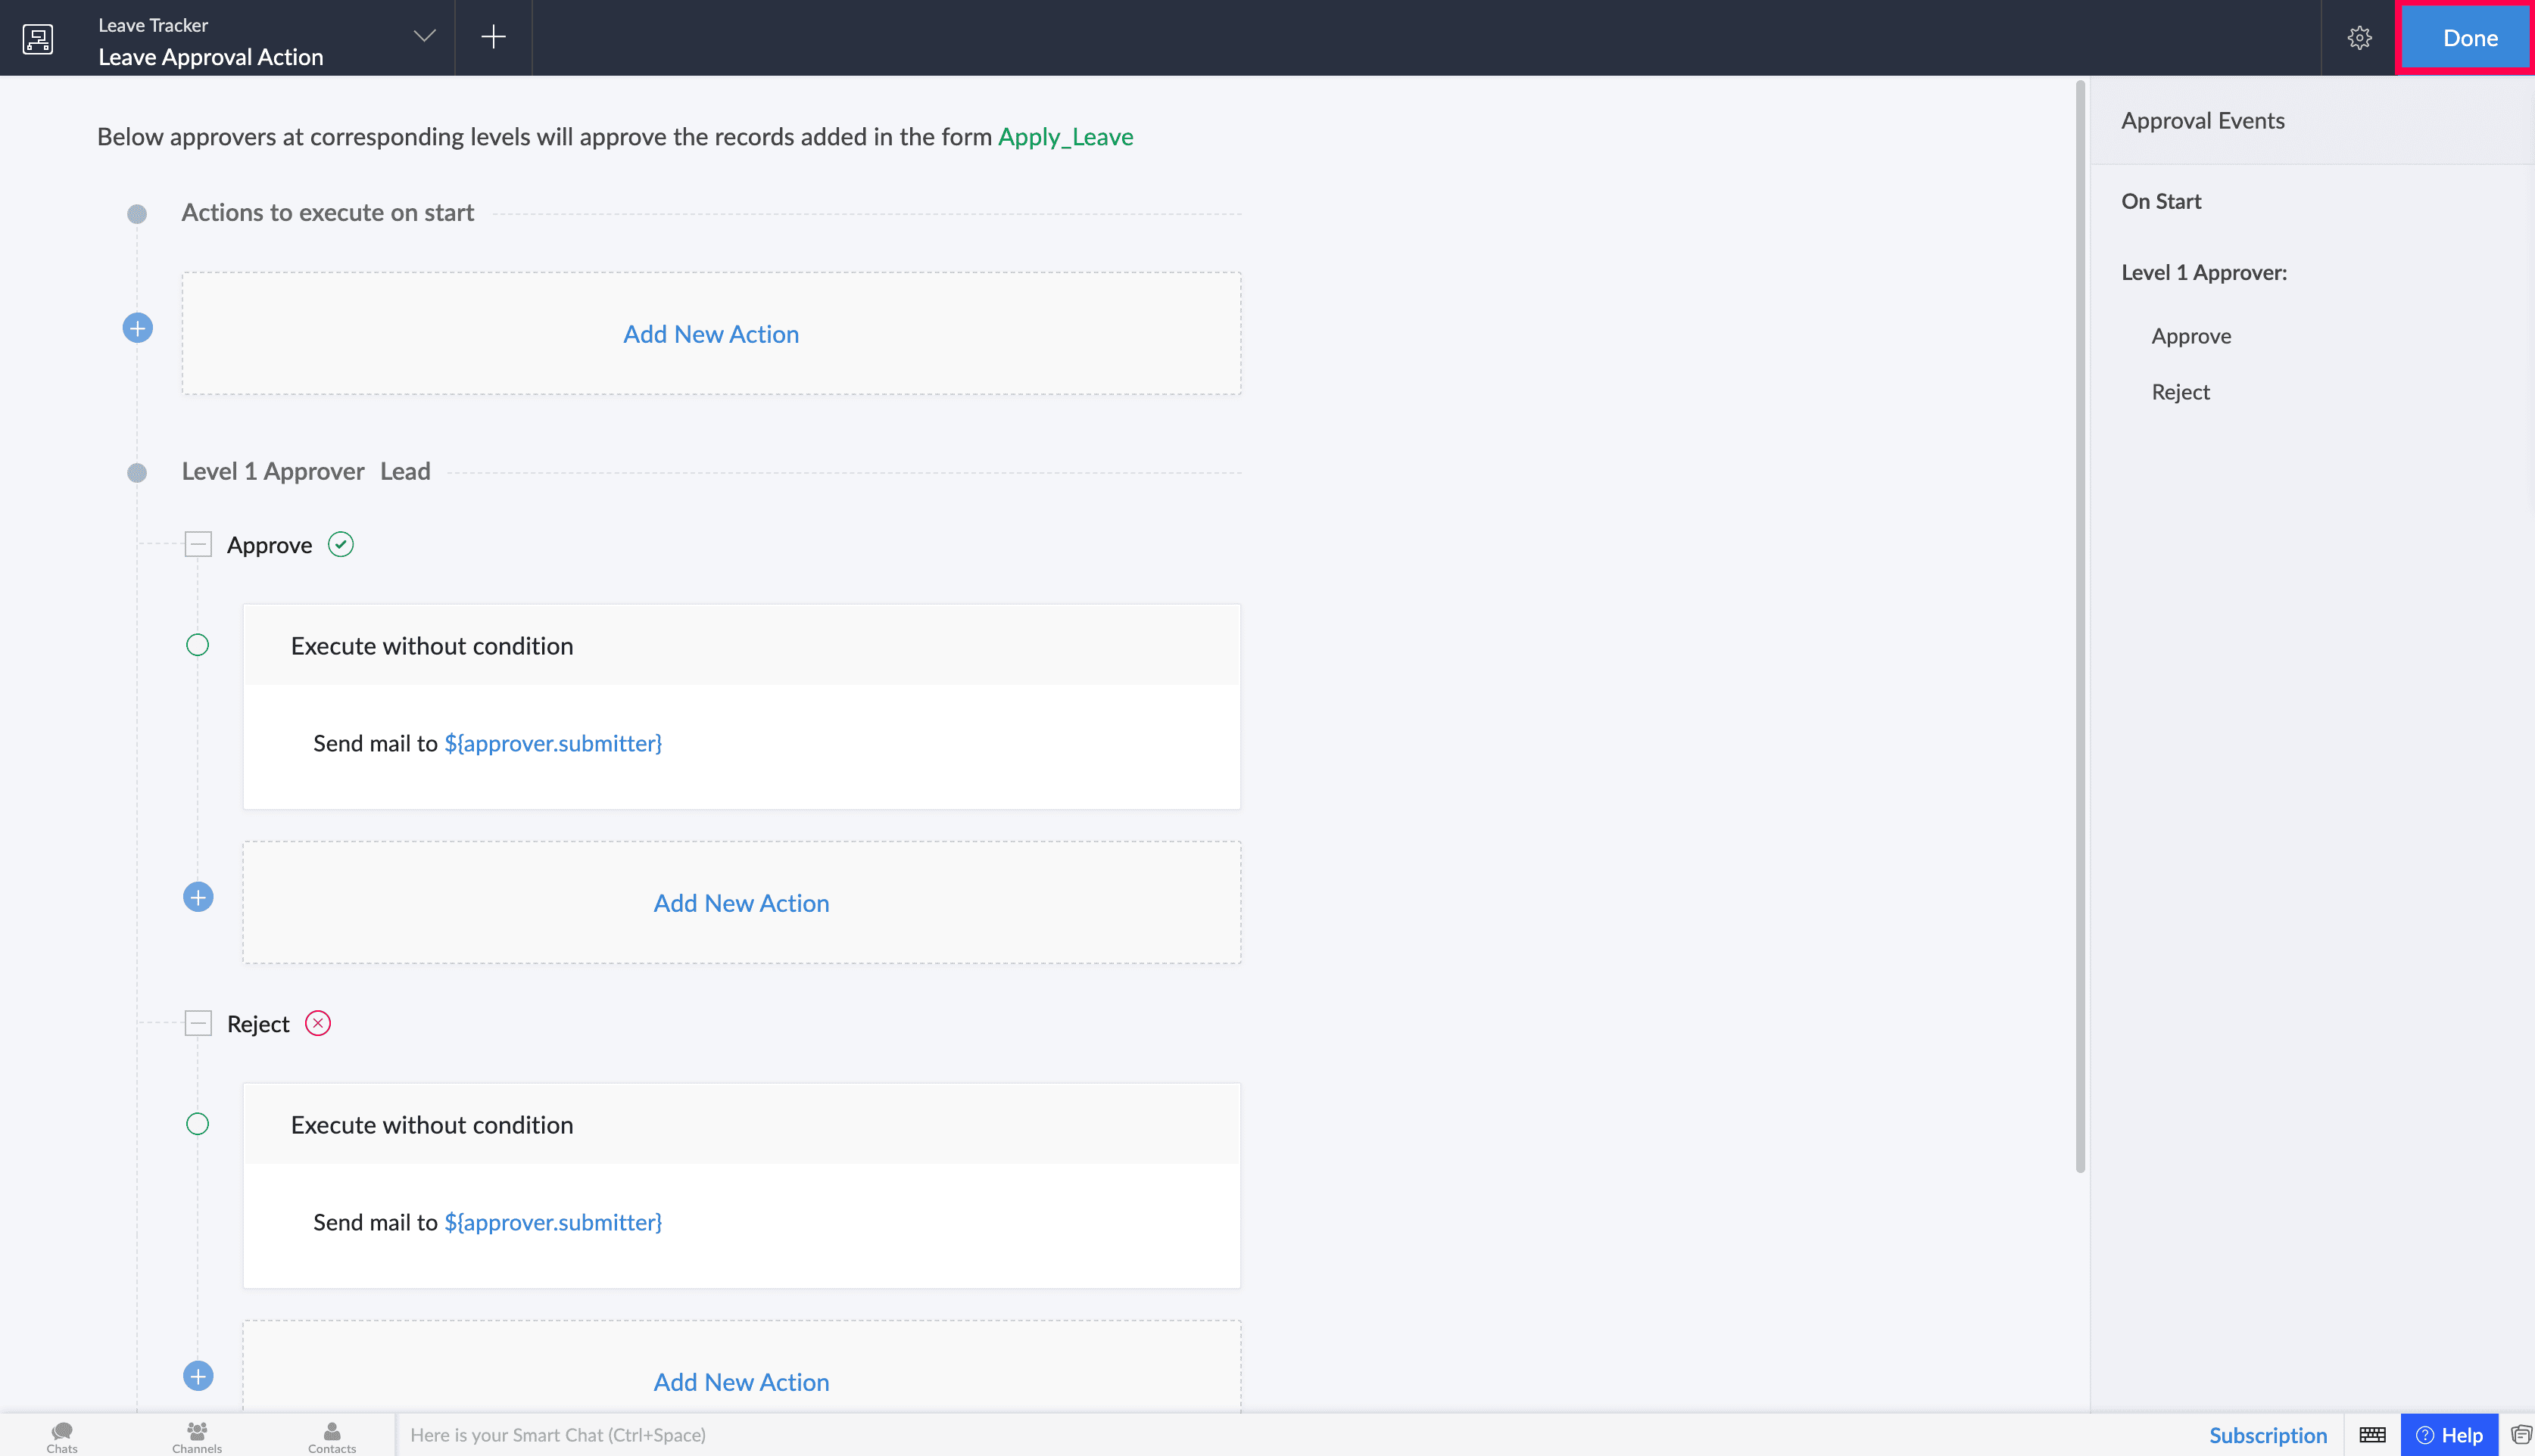Select green circle on Approve execute condition
Viewport: 2535px width, 1456px height.
pos(198,645)
